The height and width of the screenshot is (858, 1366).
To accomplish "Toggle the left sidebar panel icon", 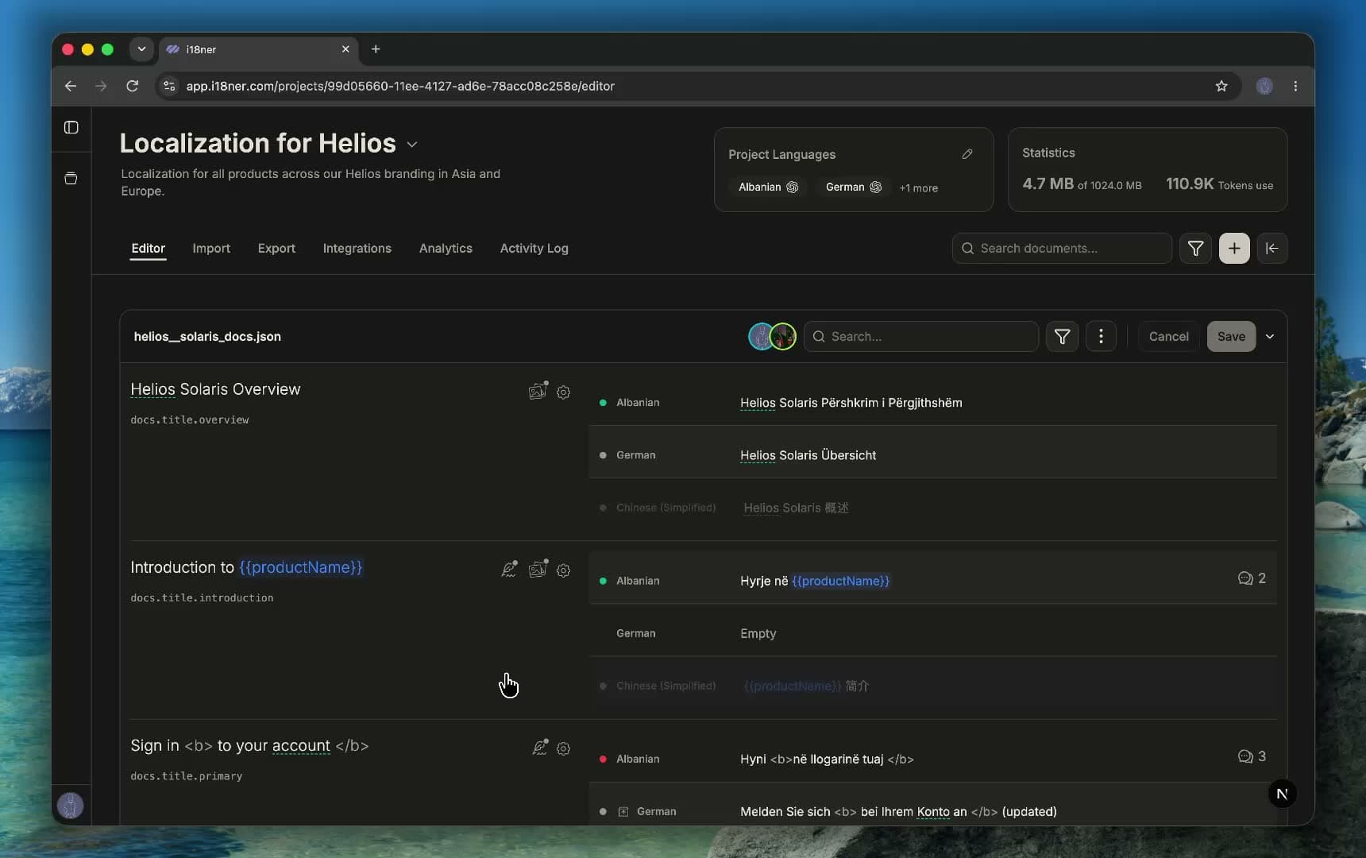I will (x=71, y=127).
